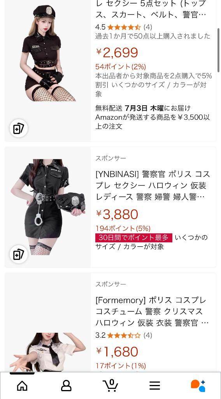Open the YNBINASI police costume title
Screen dimensions: 221x399
pyautogui.click(x=153, y=185)
